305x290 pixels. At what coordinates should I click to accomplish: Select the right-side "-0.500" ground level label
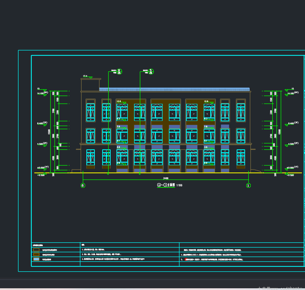point(290,175)
